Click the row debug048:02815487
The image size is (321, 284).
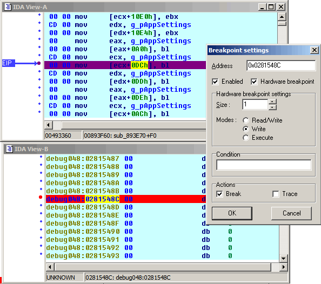tap(126, 159)
